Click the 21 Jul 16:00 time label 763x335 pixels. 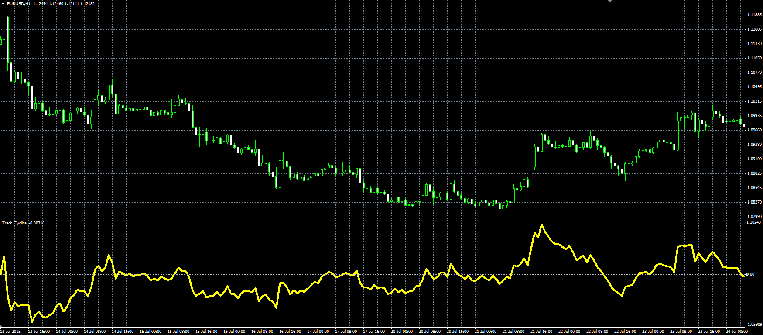click(541, 332)
